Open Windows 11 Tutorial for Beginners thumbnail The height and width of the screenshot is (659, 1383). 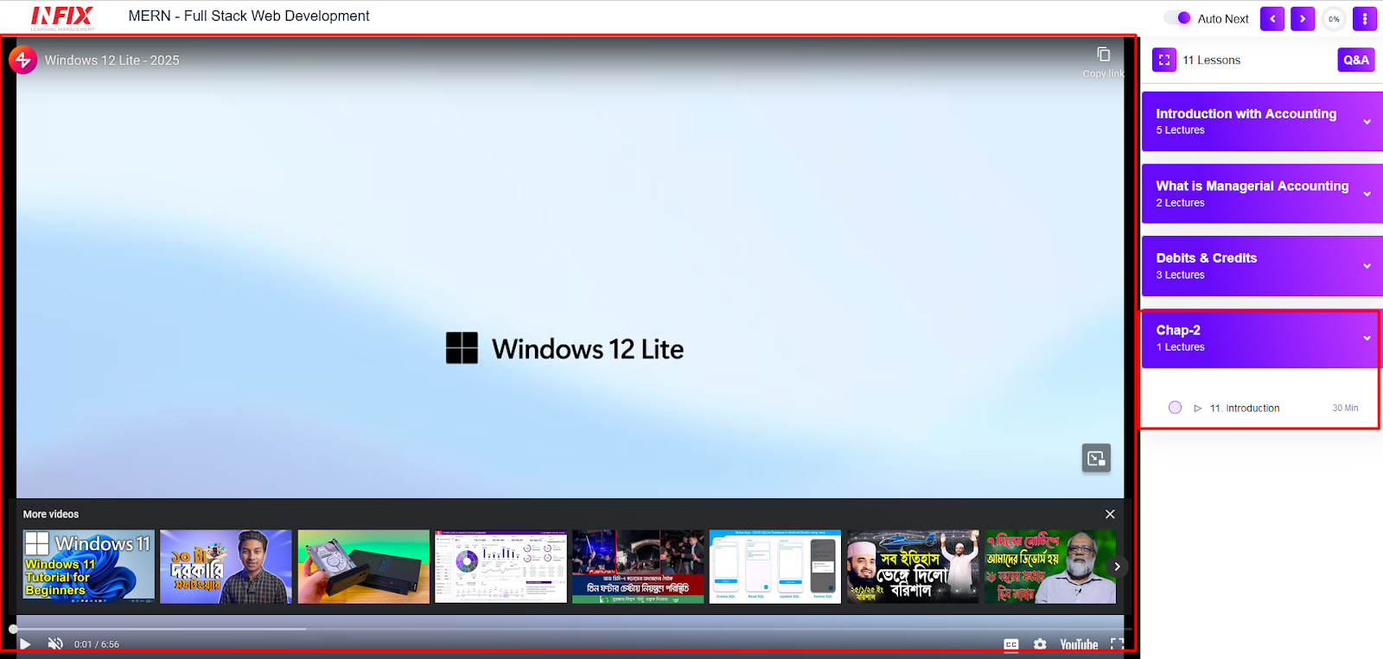pos(89,567)
